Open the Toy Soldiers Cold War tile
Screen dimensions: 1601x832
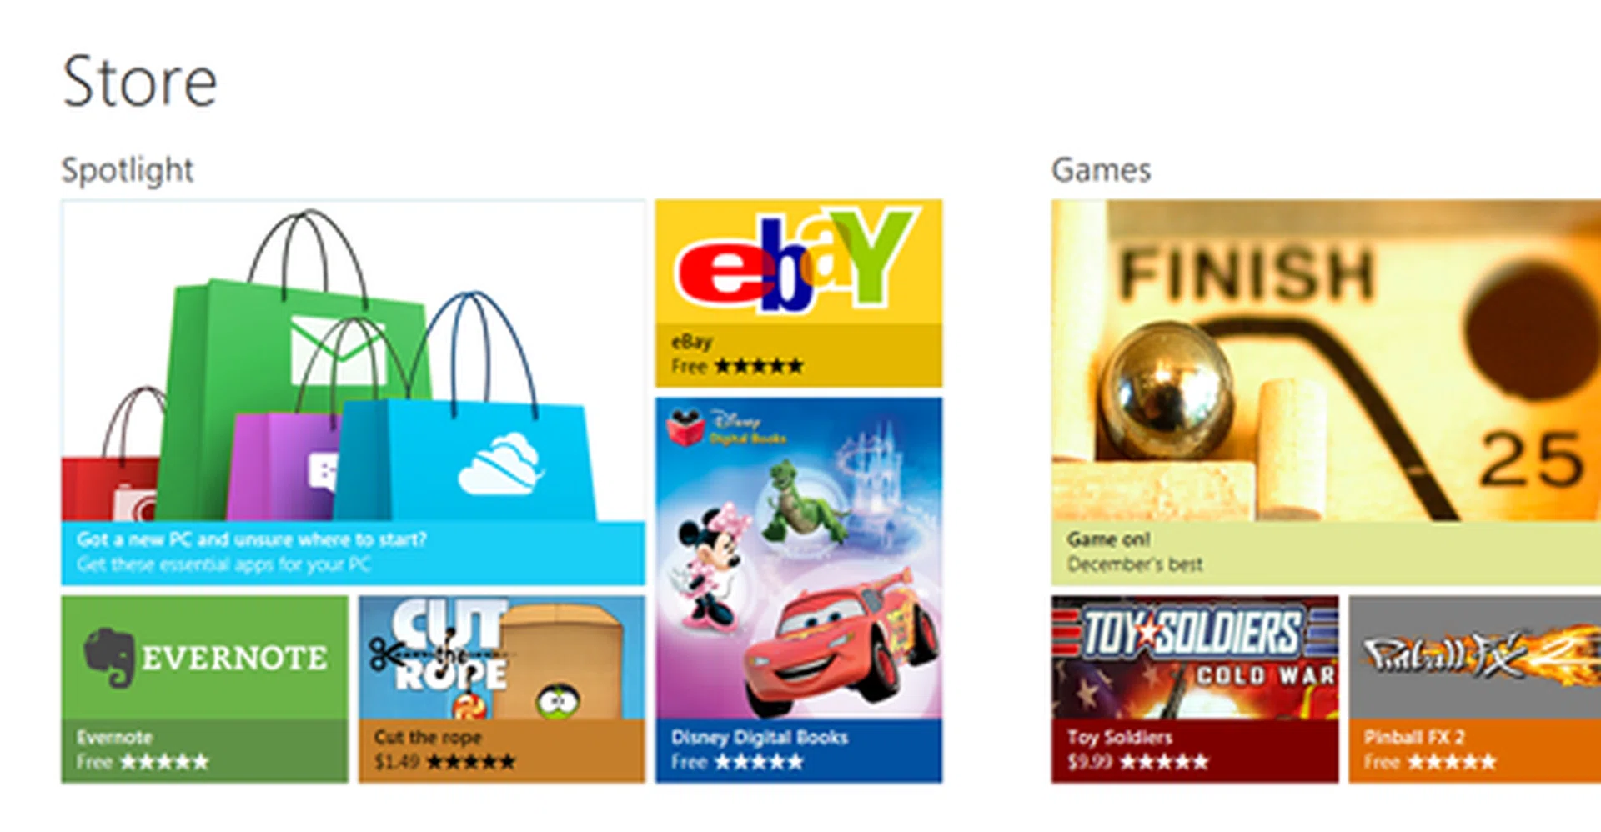click(x=1195, y=689)
